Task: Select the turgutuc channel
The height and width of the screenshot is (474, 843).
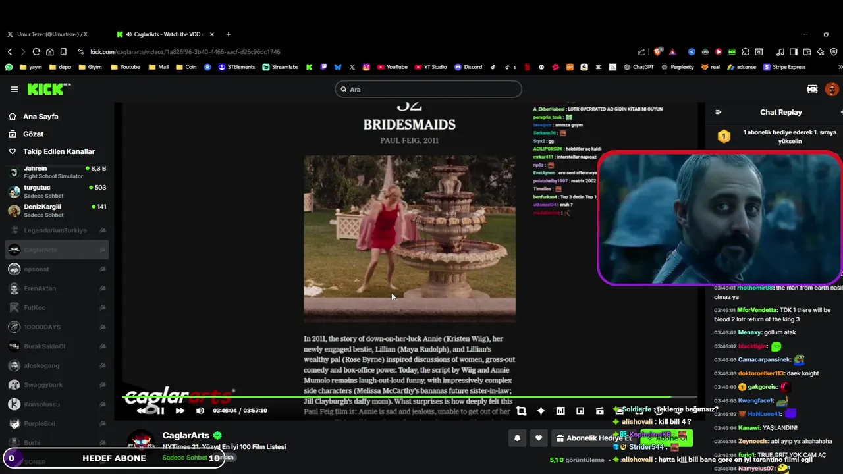Action: [x=57, y=191]
